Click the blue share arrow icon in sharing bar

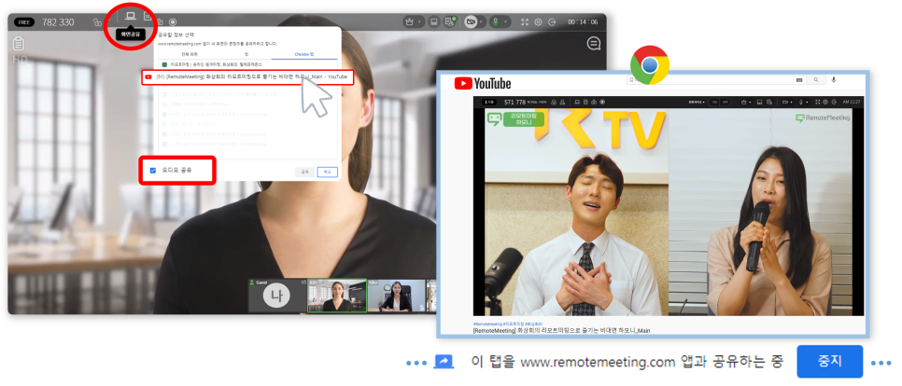click(444, 362)
